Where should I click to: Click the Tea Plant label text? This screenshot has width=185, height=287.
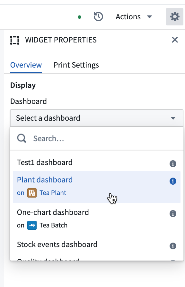click(53, 193)
